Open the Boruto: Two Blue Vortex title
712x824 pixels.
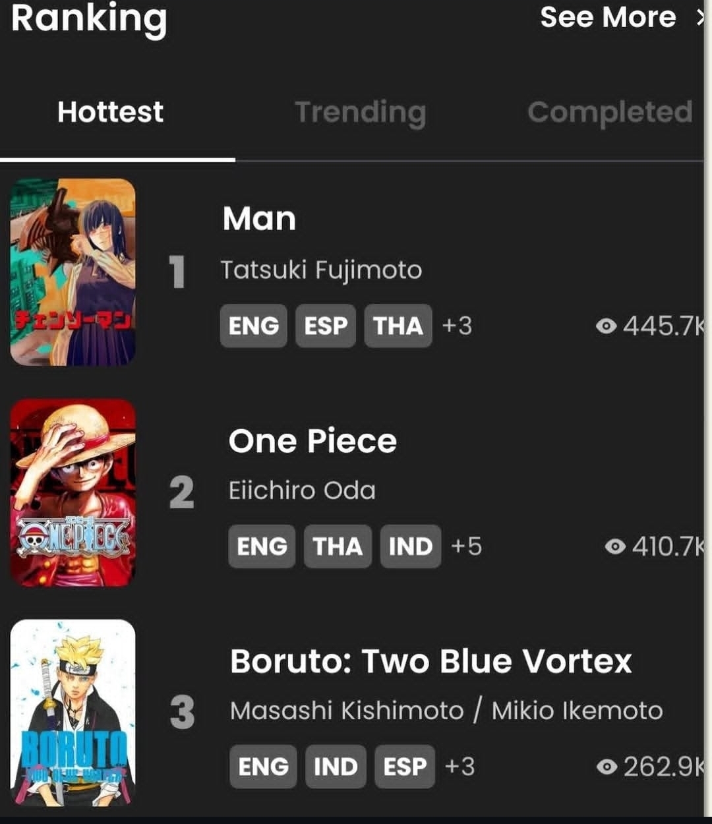tap(430, 661)
